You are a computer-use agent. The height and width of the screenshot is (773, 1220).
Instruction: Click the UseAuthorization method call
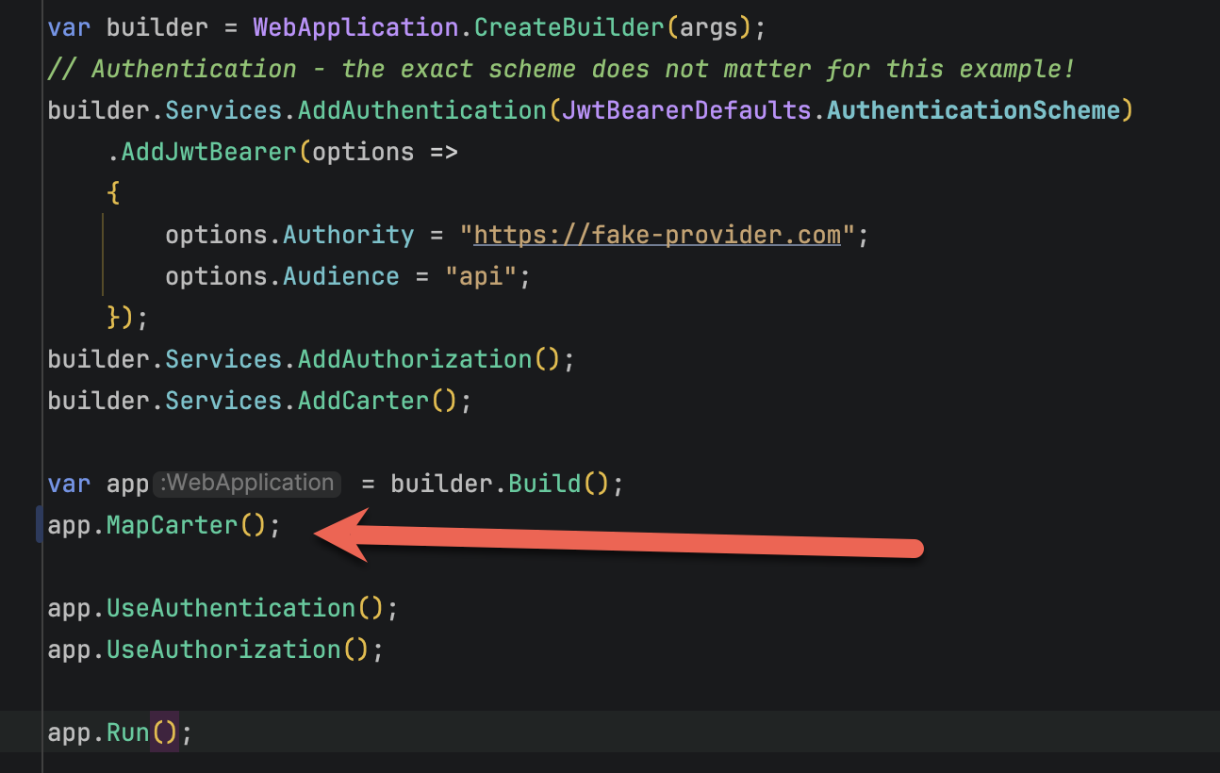coord(223,650)
